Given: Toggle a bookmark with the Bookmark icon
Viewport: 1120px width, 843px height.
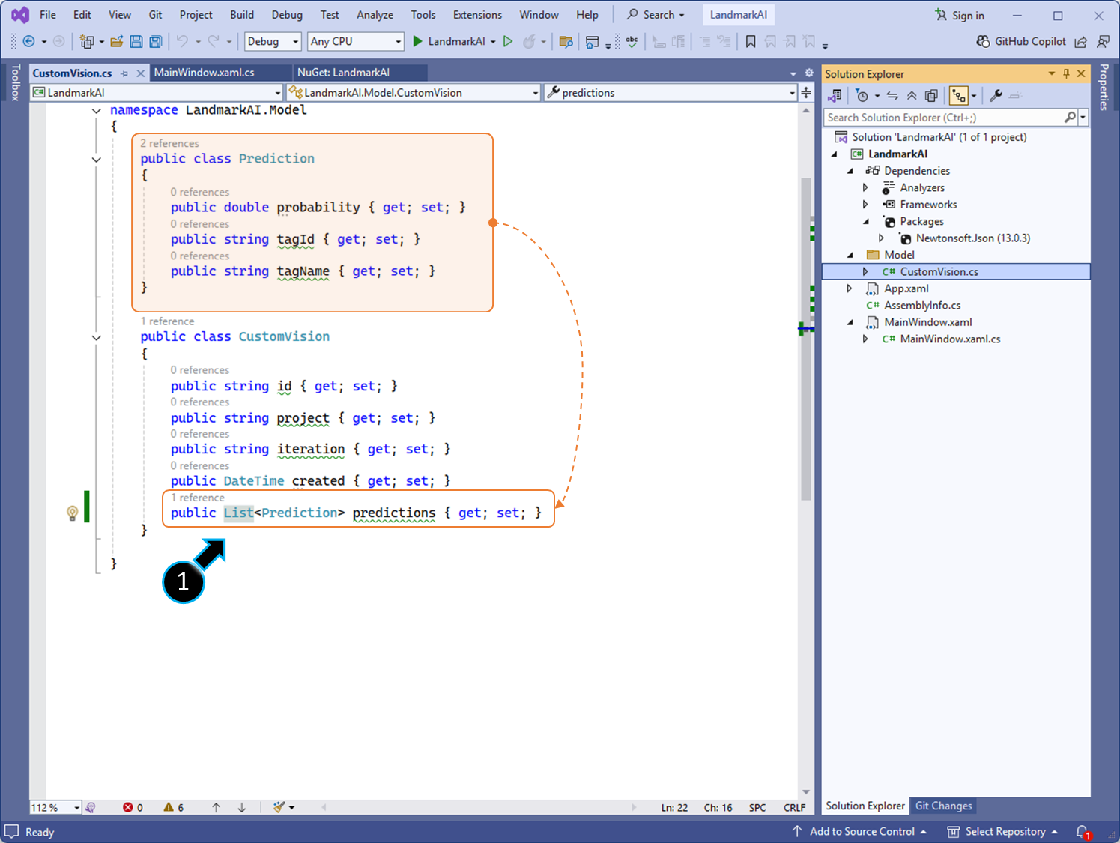Looking at the screenshot, I should (x=751, y=42).
